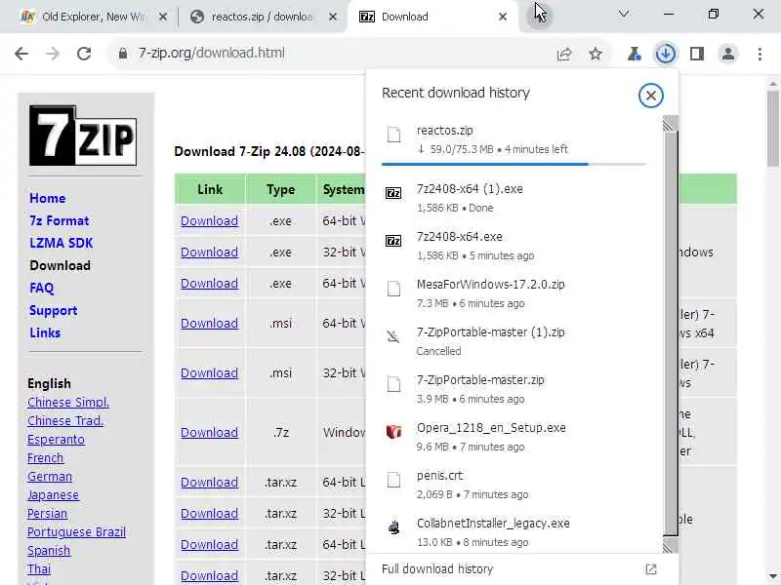Open the tab search chevron
781x585 pixels.
point(624,14)
